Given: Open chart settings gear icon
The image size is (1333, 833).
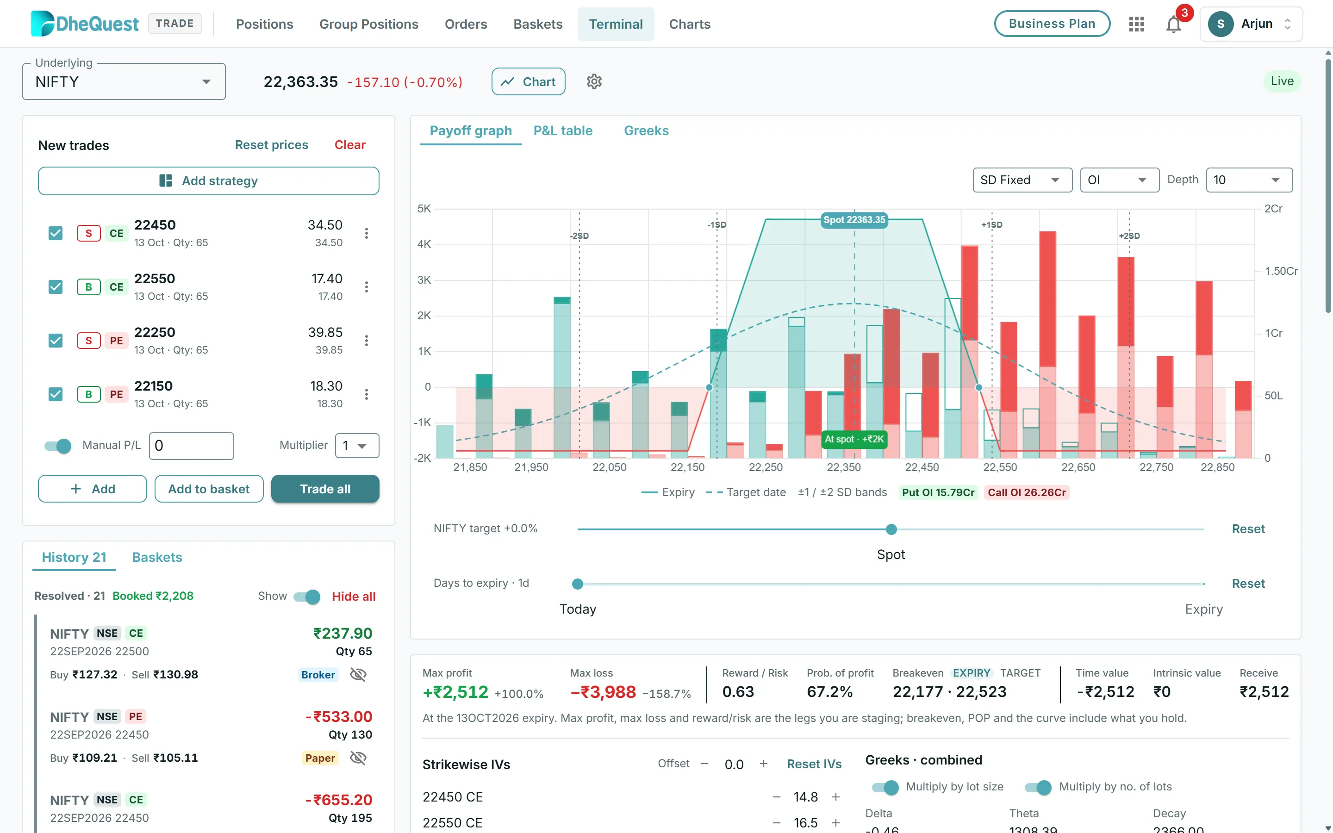Looking at the screenshot, I should [594, 81].
